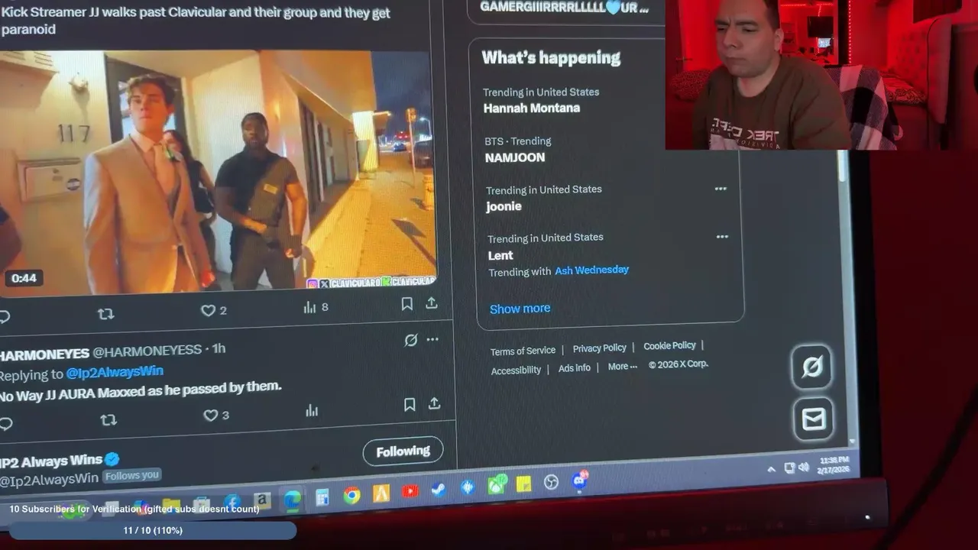This screenshot has width=978, height=550.
Task: Play the video of JJ walking past Clavicular
Action: [218, 172]
